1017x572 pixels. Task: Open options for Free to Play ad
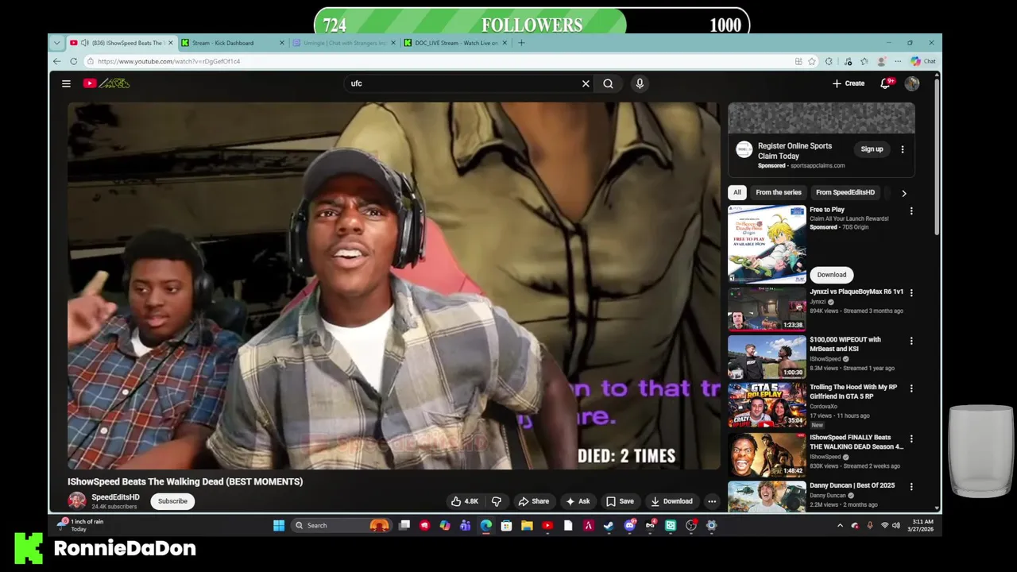911,211
